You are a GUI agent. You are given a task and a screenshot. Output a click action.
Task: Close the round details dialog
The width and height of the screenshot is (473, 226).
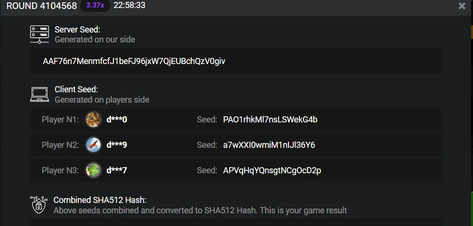[462, 6]
